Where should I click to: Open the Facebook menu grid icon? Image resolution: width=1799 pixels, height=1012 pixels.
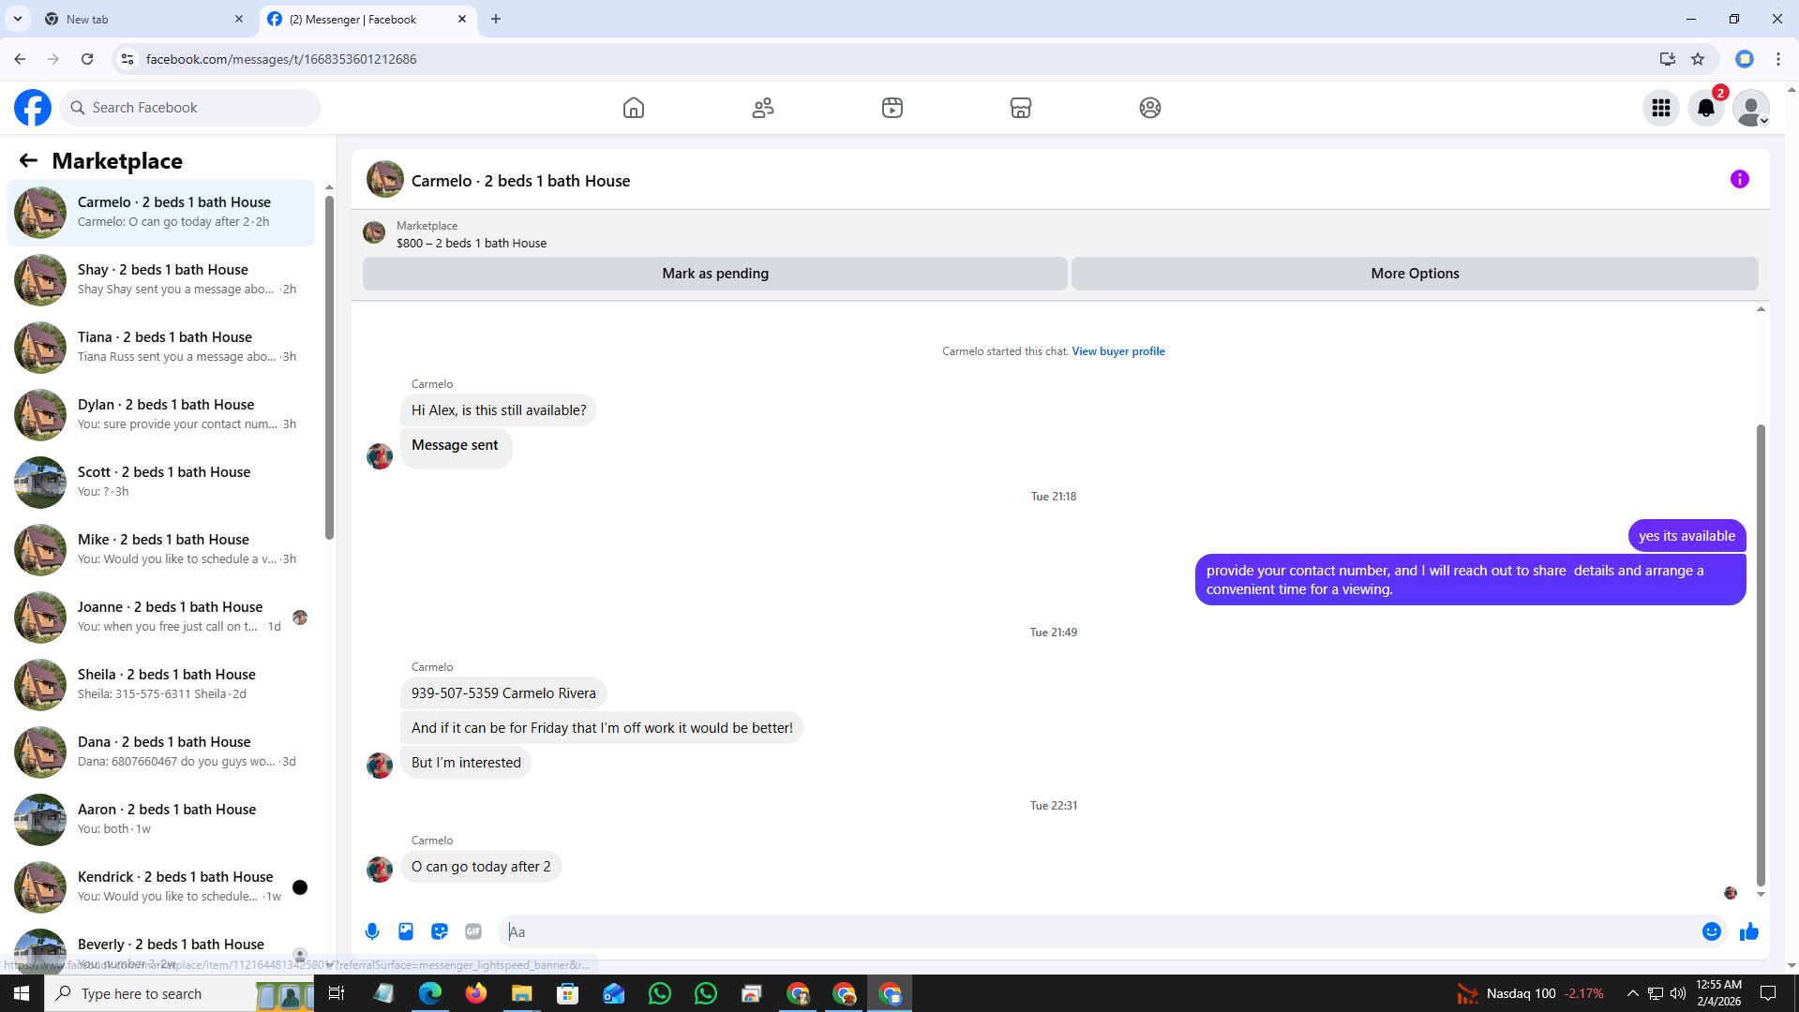tap(1661, 108)
